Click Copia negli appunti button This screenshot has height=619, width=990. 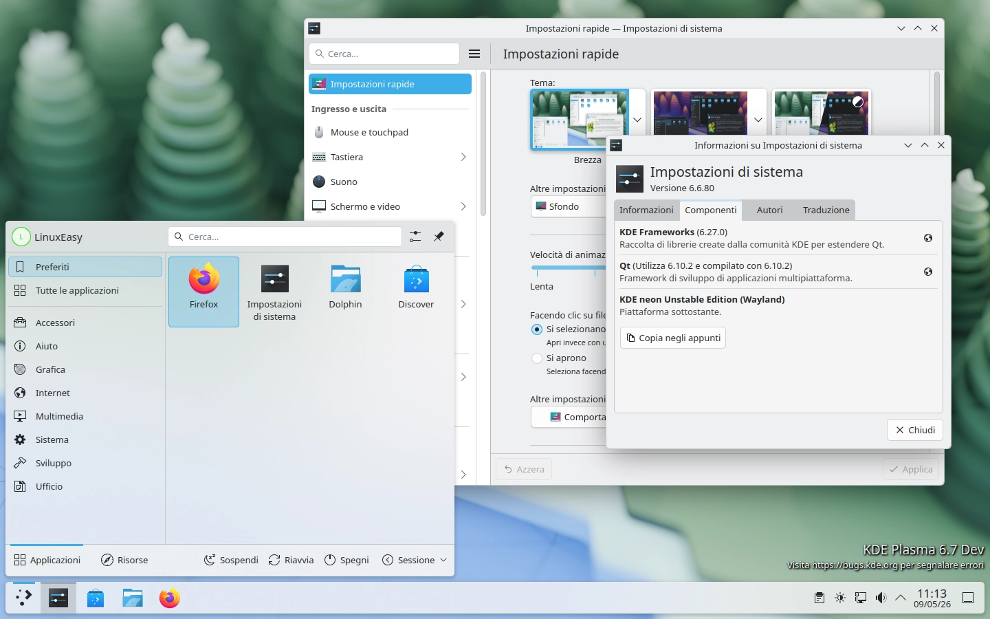click(x=673, y=338)
